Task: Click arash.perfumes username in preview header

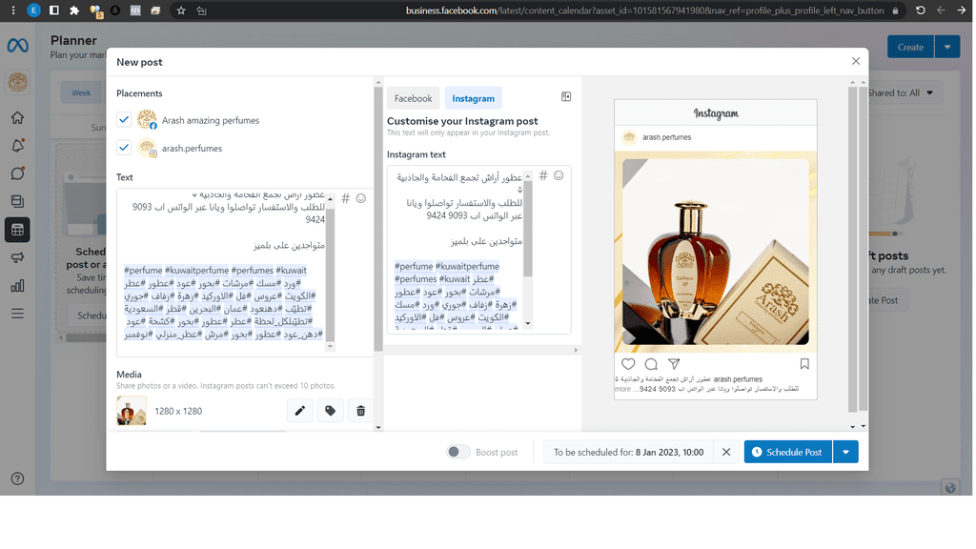Action: pyautogui.click(x=666, y=137)
